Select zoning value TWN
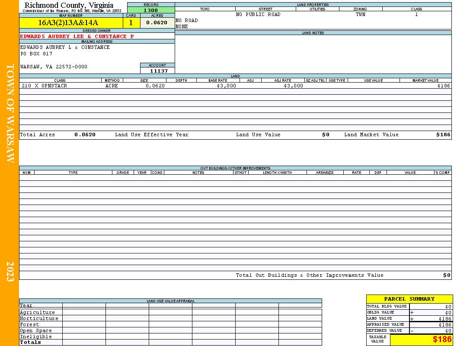This screenshot has width=454, height=346. (x=361, y=14)
